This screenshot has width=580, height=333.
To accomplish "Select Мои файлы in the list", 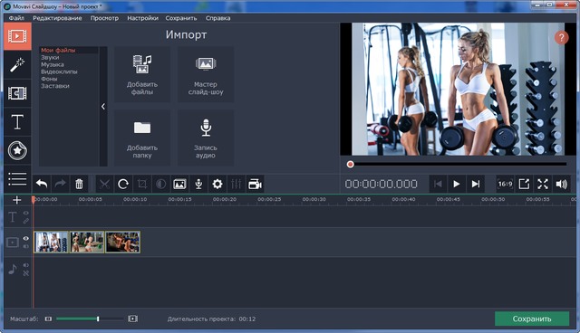I will (58, 50).
